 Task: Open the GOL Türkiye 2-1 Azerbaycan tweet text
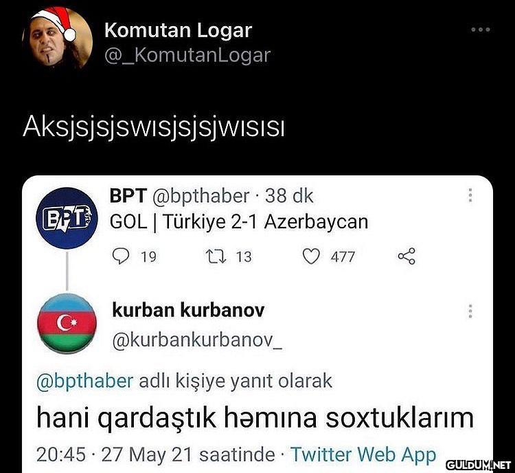click(239, 222)
